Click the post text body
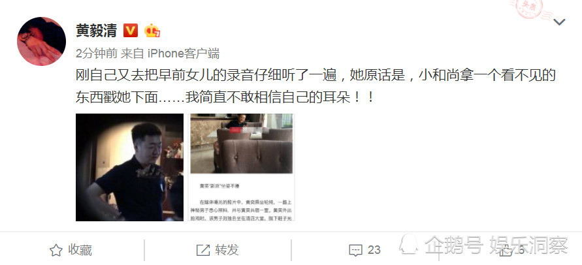582x265 pixels. 315,86
